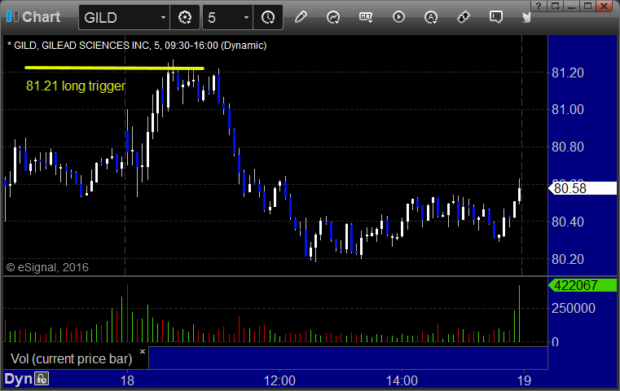Image resolution: width=620 pixels, height=391 pixels.
Task: Click the help question mark button
Action: tap(539, 6)
